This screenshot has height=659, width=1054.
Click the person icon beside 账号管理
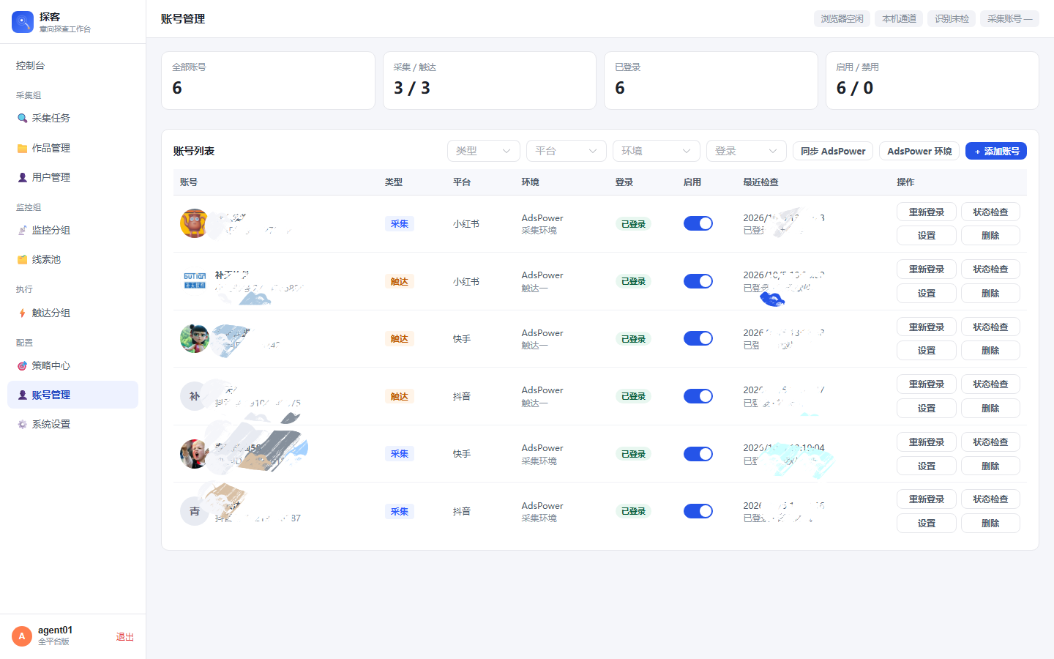pos(23,395)
